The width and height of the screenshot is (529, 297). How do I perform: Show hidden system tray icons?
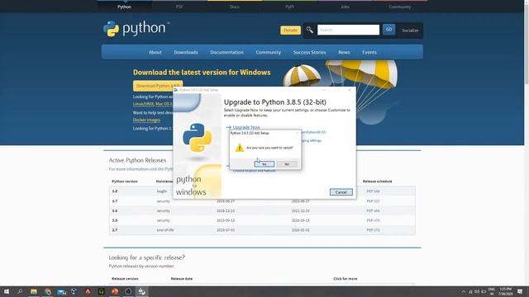coord(464,291)
